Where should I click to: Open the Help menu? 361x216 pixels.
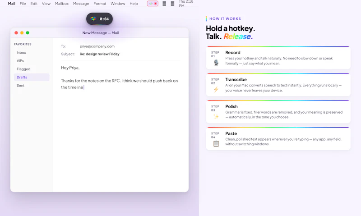click(x=134, y=4)
